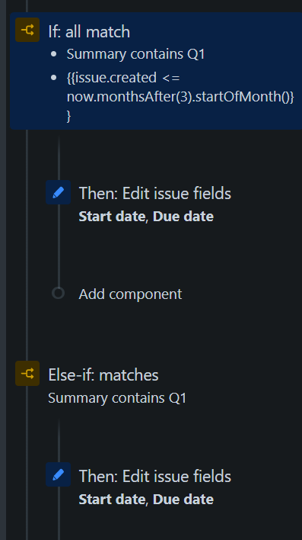Open the "Else-if: matches" condition heading

coord(103,374)
